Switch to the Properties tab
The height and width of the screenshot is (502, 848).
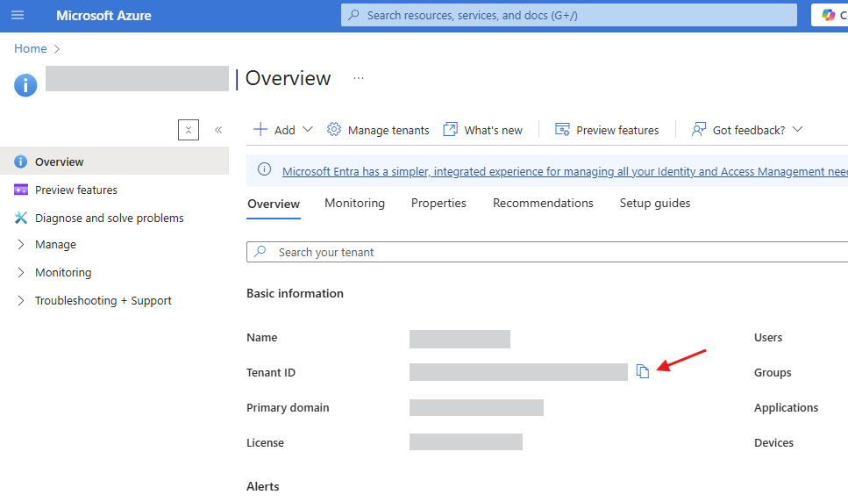(x=438, y=203)
